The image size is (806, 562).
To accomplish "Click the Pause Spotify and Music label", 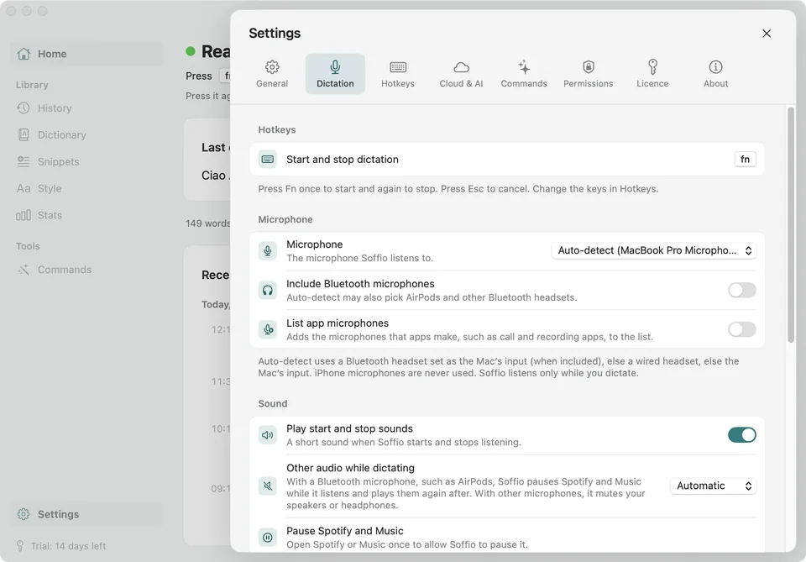I will [345, 531].
